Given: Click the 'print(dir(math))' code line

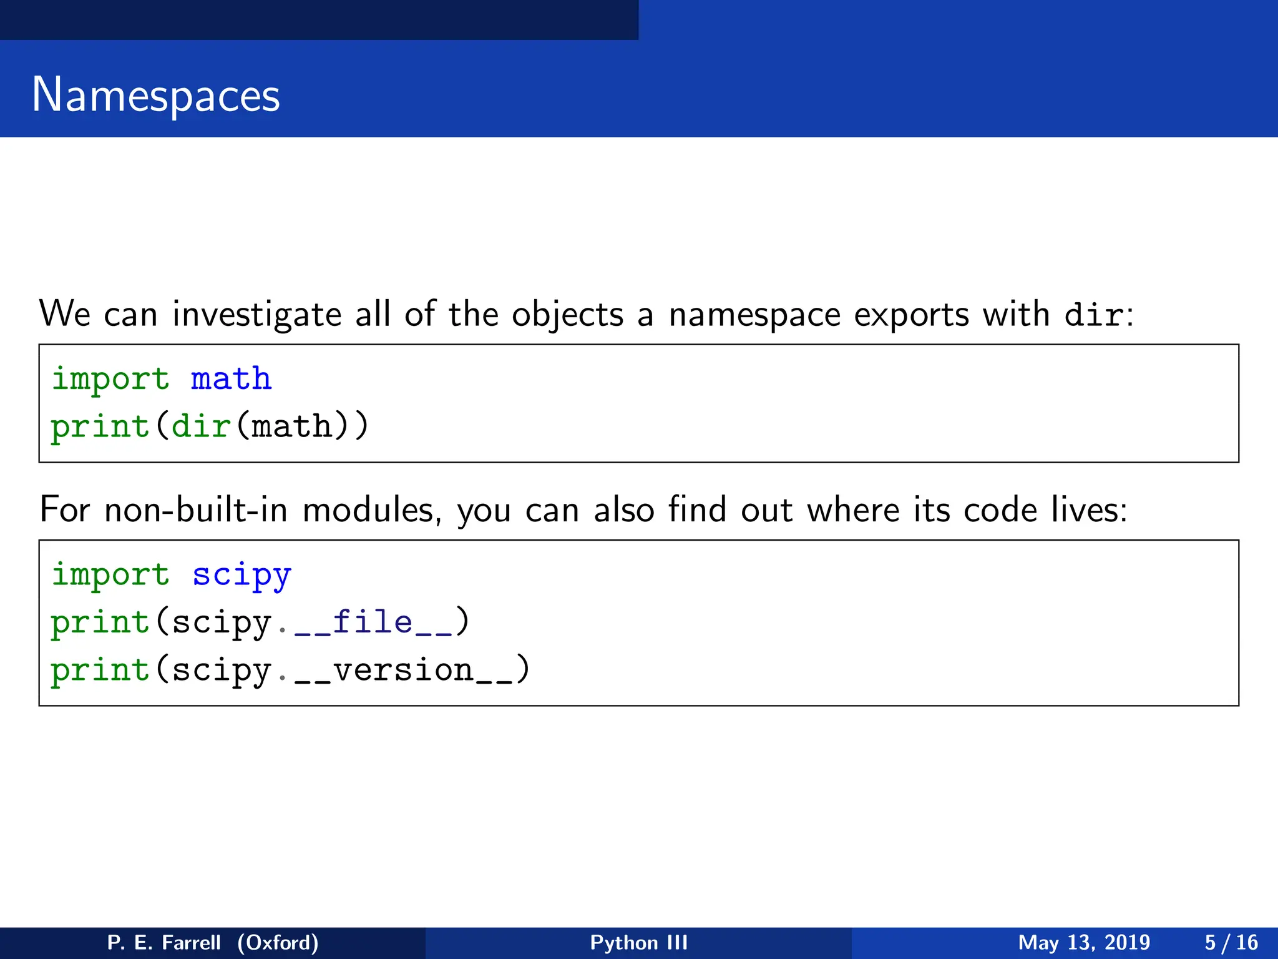Looking at the screenshot, I should pos(210,426).
